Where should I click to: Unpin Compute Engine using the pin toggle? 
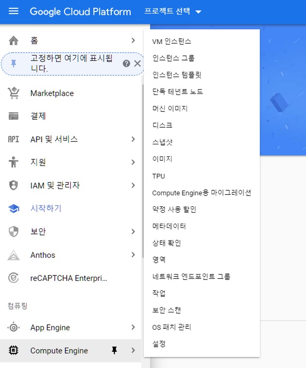[x=114, y=351]
